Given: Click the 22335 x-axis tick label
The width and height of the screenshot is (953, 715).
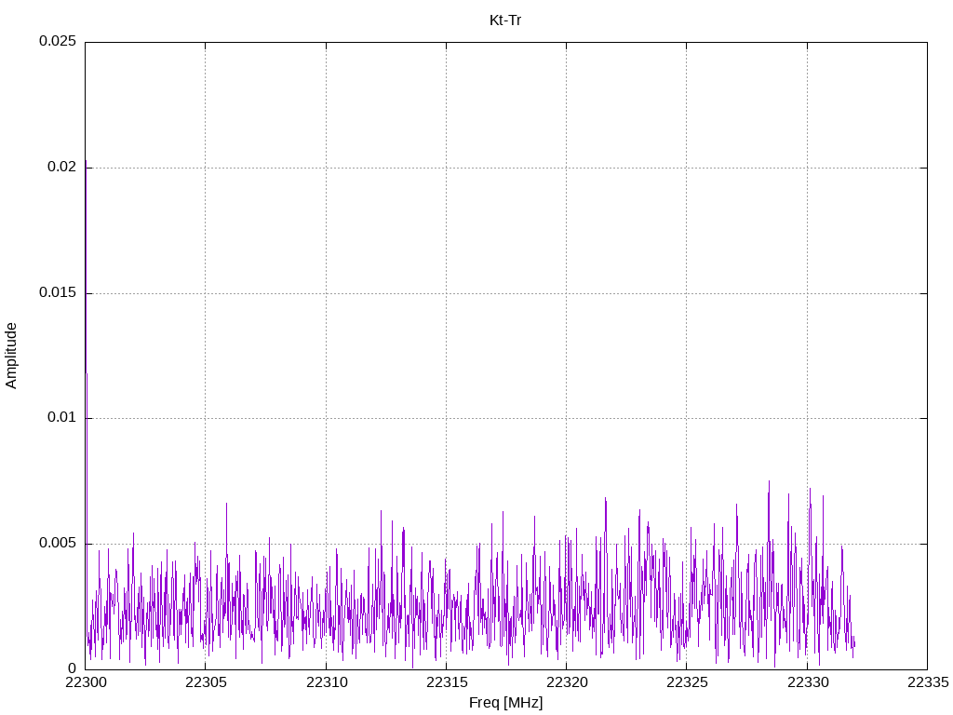Looking at the screenshot, I should (x=927, y=682).
